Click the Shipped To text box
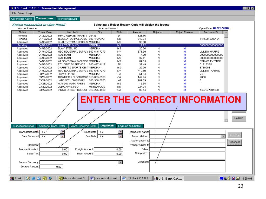The height and width of the screenshot is (199, 266). [x=188, y=155]
